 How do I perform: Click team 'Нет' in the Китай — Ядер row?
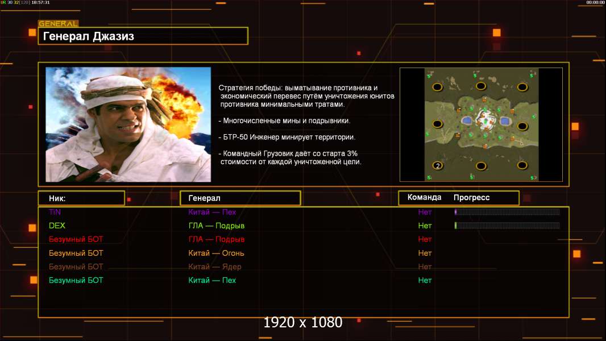pyautogui.click(x=425, y=267)
